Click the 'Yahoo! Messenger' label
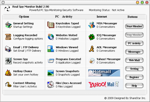Viewport: 150px width, 102px height. [108, 59]
